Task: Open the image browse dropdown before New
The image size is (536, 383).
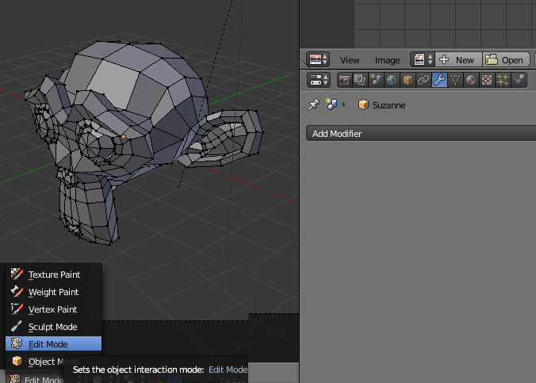Action: pos(423,59)
